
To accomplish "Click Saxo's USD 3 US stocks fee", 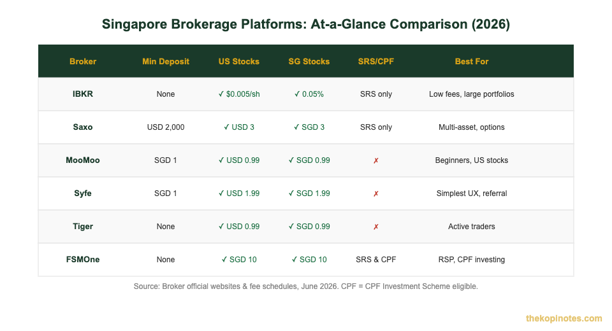I will (x=239, y=127).
